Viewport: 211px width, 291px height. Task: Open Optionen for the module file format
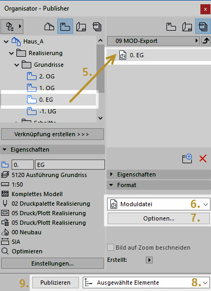[x=159, y=218]
